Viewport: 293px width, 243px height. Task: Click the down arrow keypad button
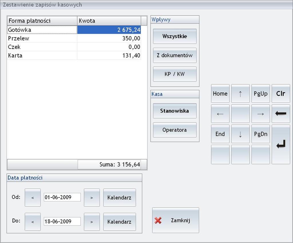click(x=240, y=134)
